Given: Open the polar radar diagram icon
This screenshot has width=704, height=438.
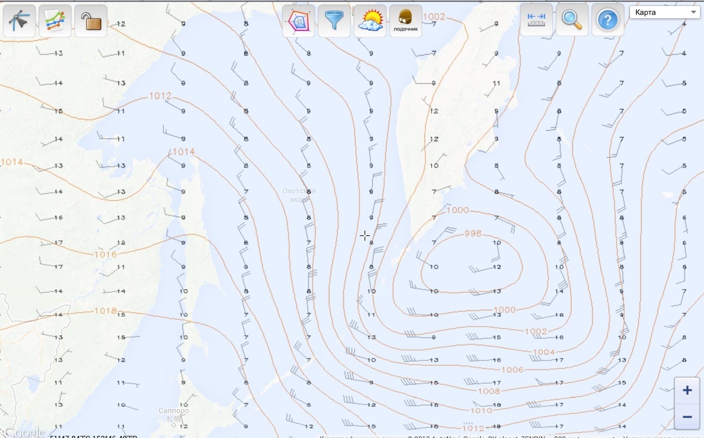Looking at the screenshot, I should pos(298,21).
